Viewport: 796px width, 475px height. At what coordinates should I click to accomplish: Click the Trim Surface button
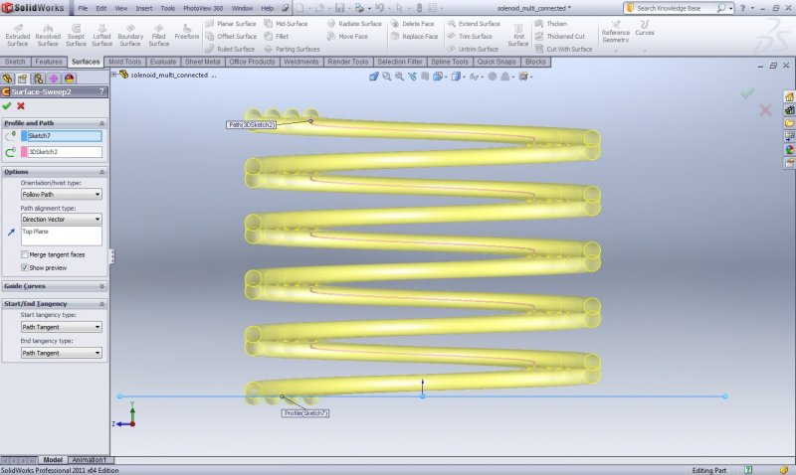pyautogui.click(x=470, y=37)
